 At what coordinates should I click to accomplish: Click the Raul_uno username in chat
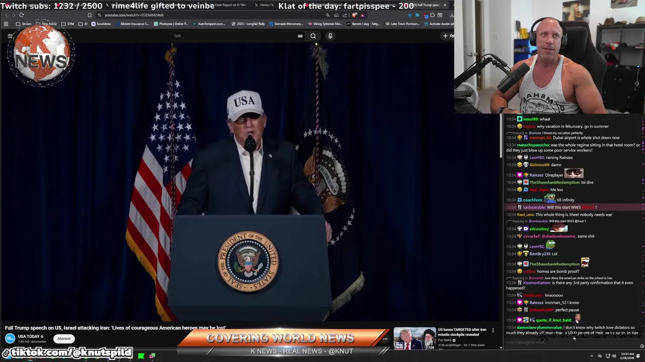(525, 215)
